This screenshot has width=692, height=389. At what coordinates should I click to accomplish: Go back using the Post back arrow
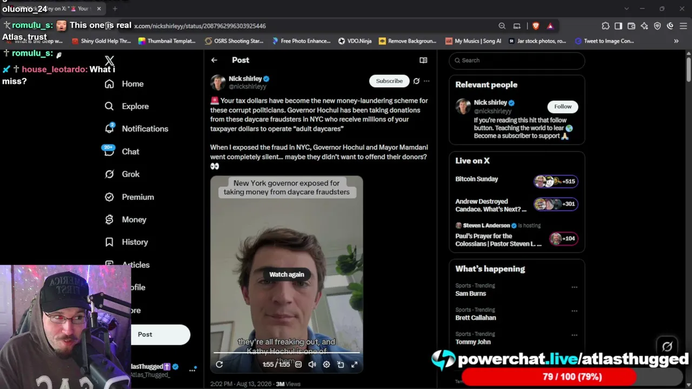click(x=214, y=60)
